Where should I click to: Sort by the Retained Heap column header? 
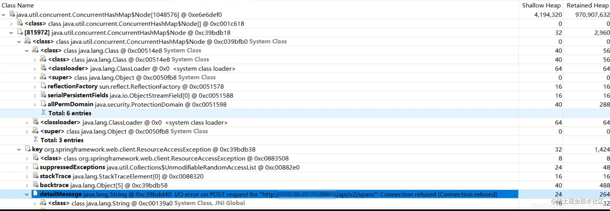click(587, 6)
